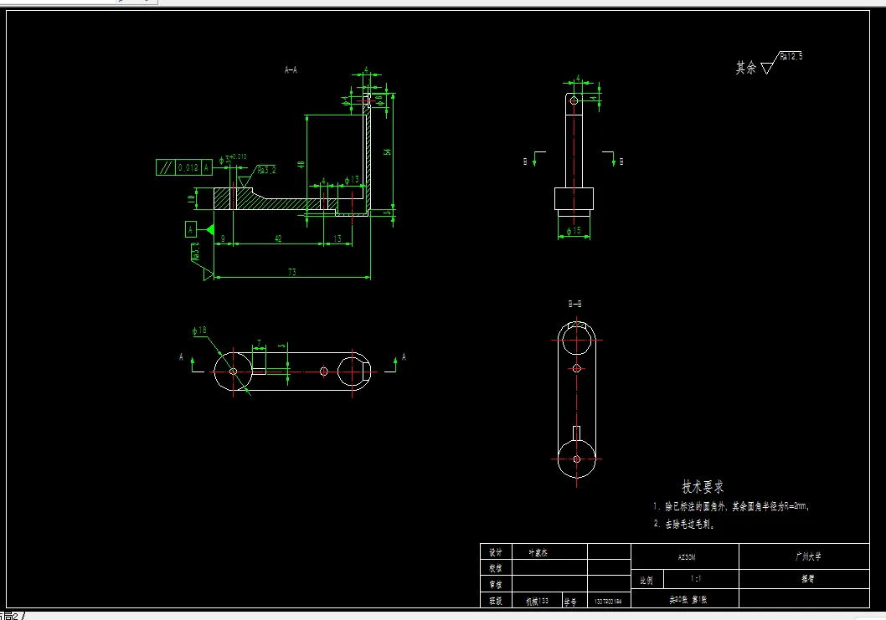Viewport: 886px width, 620px height.
Task: Click the 0.012 parallelism tolerance value
Action: [188, 167]
